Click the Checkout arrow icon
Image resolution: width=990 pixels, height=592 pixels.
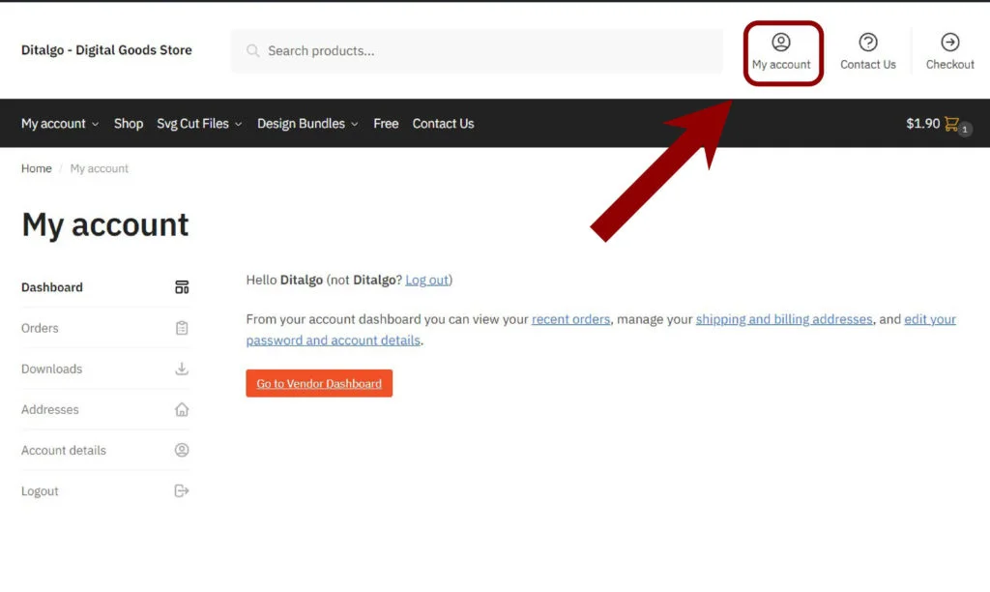[950, 43]
